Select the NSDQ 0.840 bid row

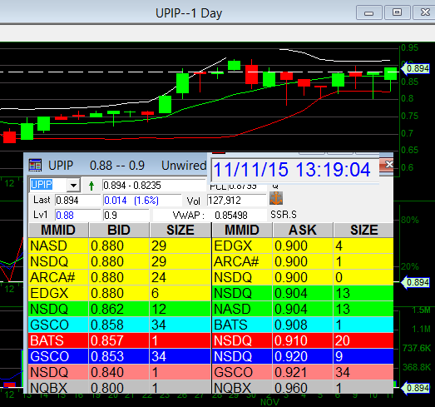coord(120,372)
